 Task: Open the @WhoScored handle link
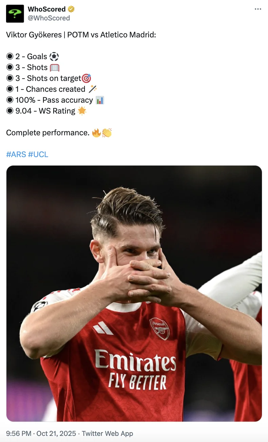click(49, 18)
